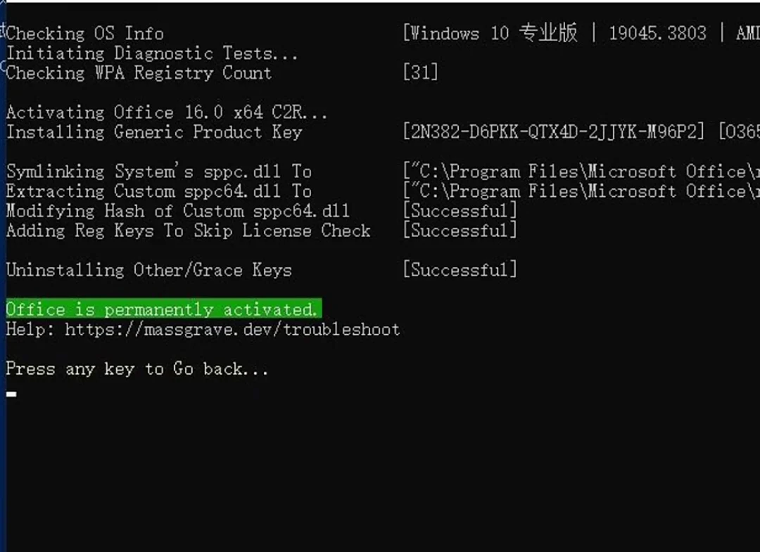Click the "Modifying Hash of Custom sppc64.dll" label

(178, 211)
